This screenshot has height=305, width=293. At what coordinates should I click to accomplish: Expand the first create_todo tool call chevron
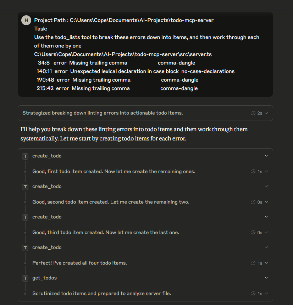[266, 156]
